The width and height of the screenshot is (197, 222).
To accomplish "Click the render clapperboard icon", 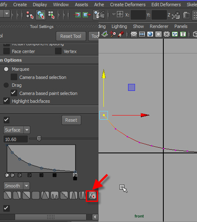I will point(102,14).
